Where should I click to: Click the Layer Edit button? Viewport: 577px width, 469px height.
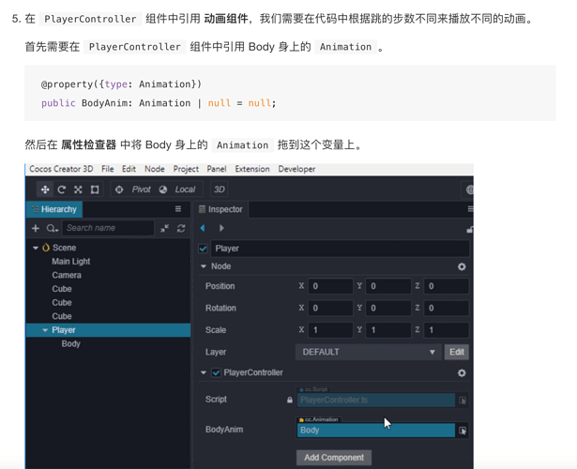[457, 352]
